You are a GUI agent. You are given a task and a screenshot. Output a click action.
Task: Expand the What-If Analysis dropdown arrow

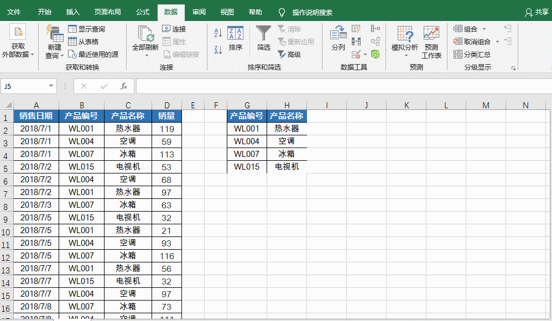pos(406,56)
